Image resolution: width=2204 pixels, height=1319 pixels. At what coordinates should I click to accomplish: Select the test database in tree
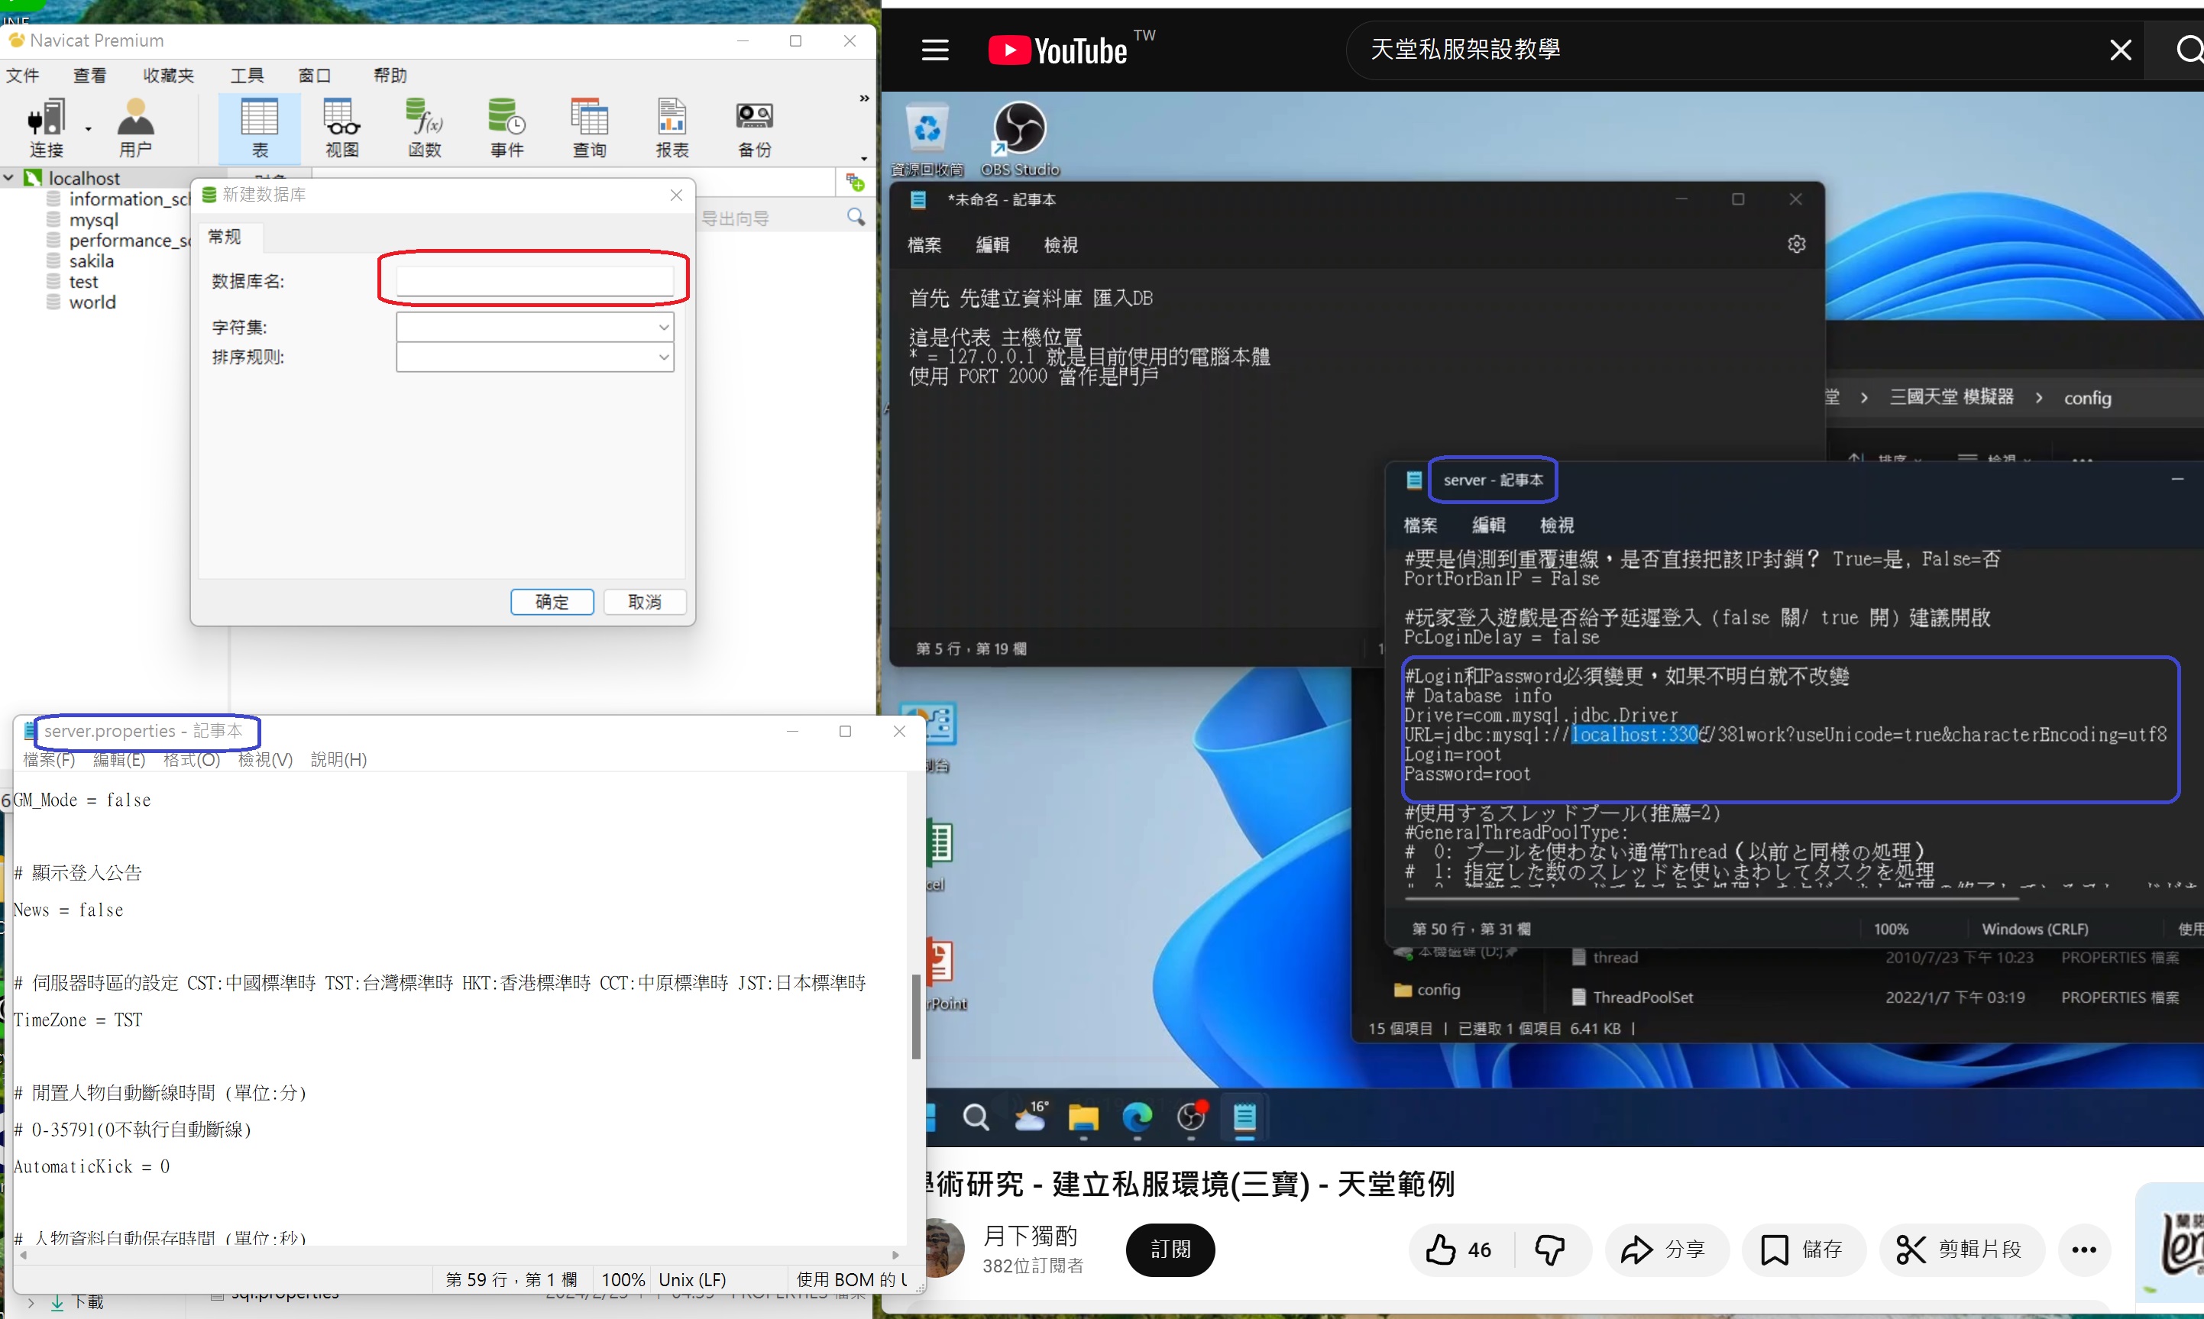pos(83,282)
